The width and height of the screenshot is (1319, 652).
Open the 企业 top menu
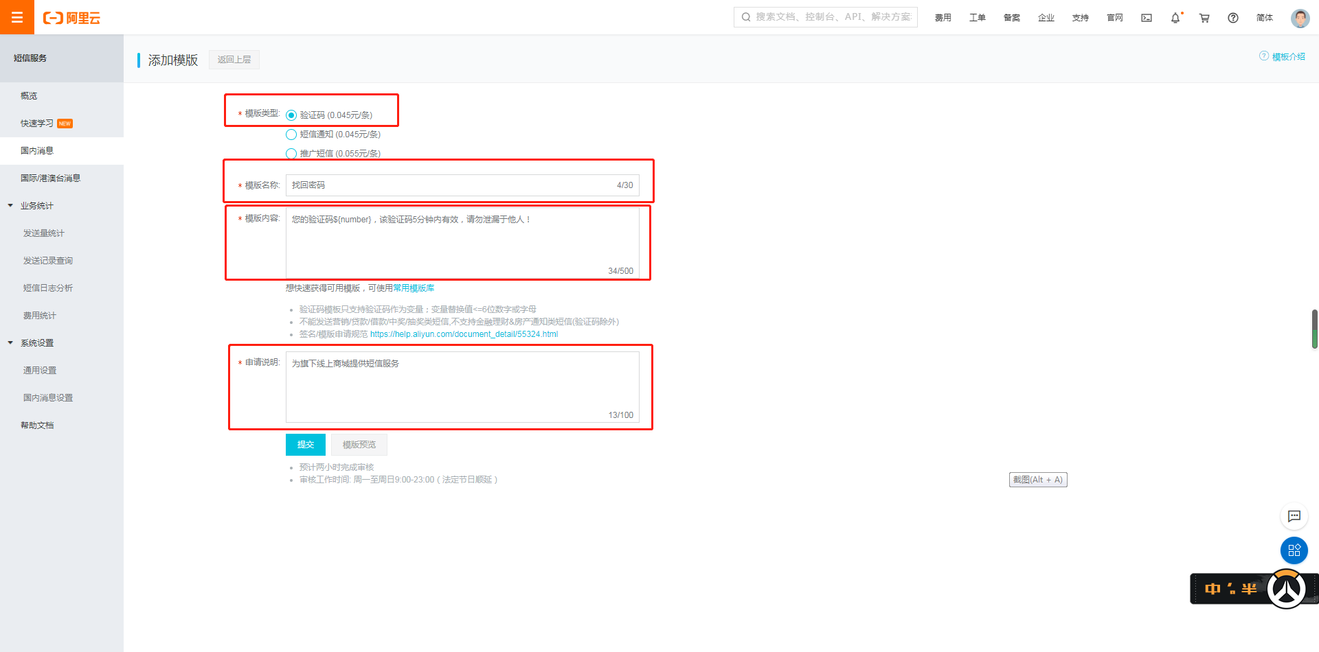[x=1046, y=18]
